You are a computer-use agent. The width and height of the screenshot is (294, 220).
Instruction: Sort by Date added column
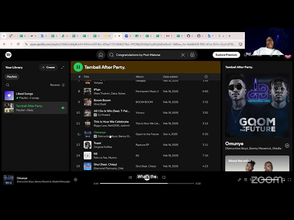point(170,77)
